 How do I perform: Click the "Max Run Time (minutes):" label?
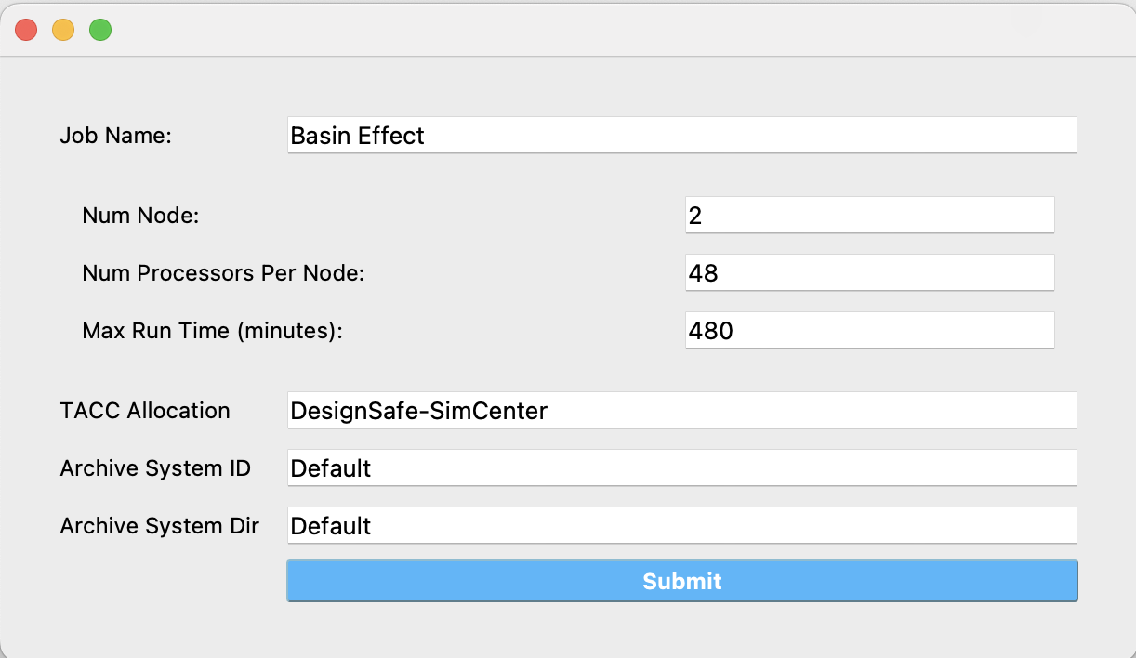pyautogui.click(x=213, y=331)
